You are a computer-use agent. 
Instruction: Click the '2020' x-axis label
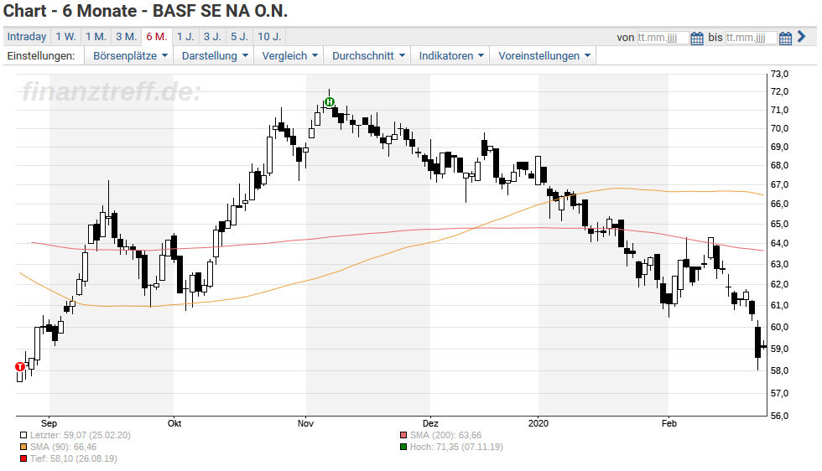point(538,423)
